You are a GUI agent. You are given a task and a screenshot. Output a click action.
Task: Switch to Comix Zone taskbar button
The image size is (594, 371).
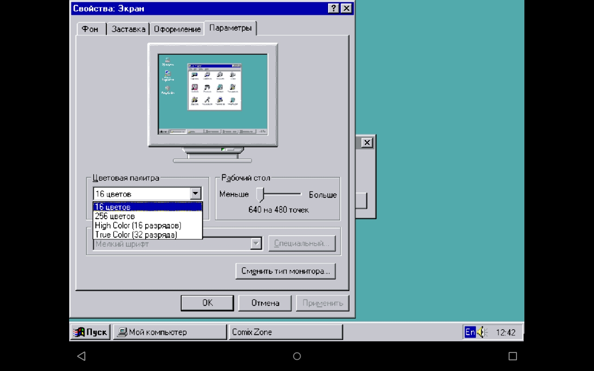285,332
